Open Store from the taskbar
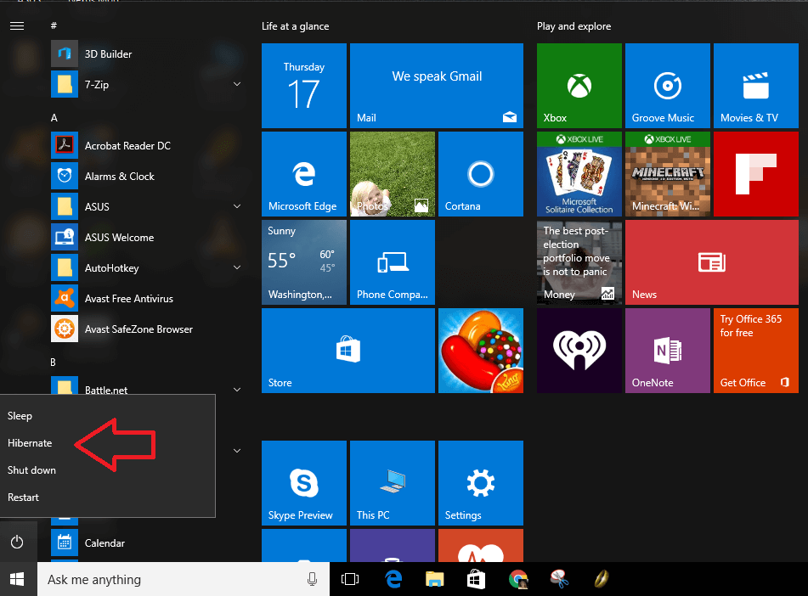808x596 pixels. click(x=476, y=579)
